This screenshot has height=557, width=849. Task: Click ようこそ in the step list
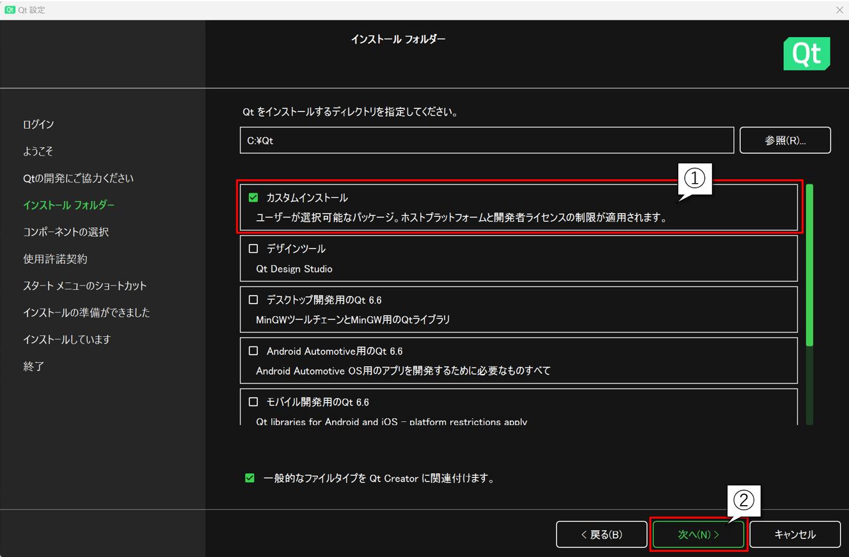38,151
